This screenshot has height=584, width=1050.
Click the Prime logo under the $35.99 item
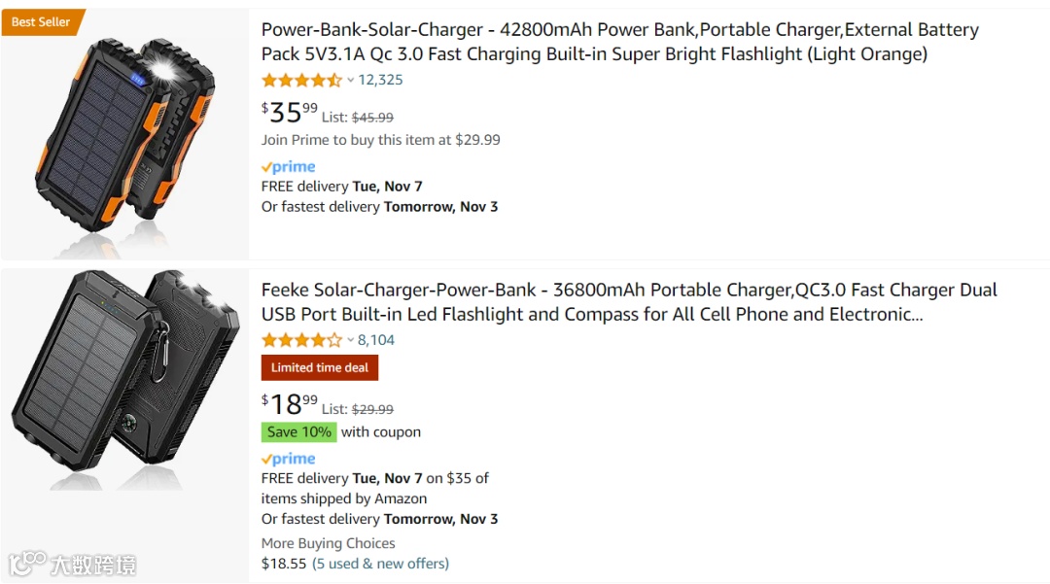[x=289, y=167]
